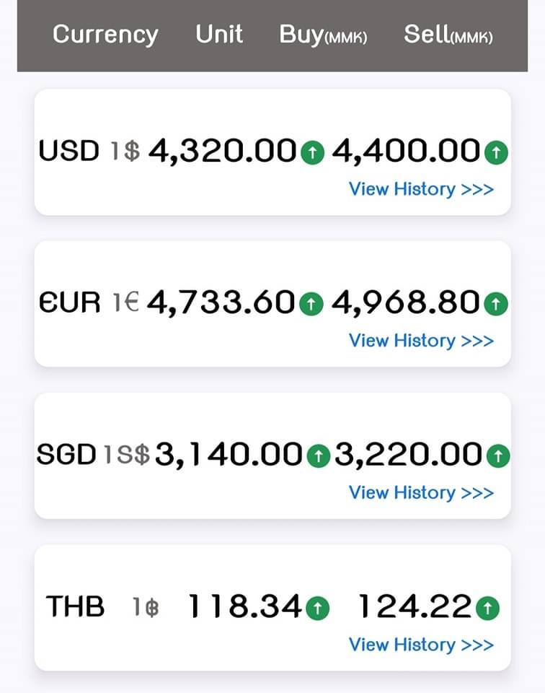Click the Unit column header
Viewport: 545px width, 693px height.
click(x=219, y=34)
